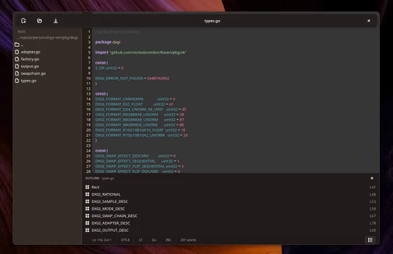Click struct icon beside DXGI_SWAP_CHAIN_DESC
Screen dimensions: 393x254
tap(87, 215)
